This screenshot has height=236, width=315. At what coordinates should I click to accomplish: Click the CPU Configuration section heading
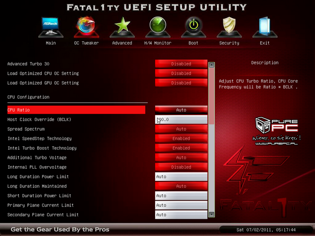pos(29,97)
